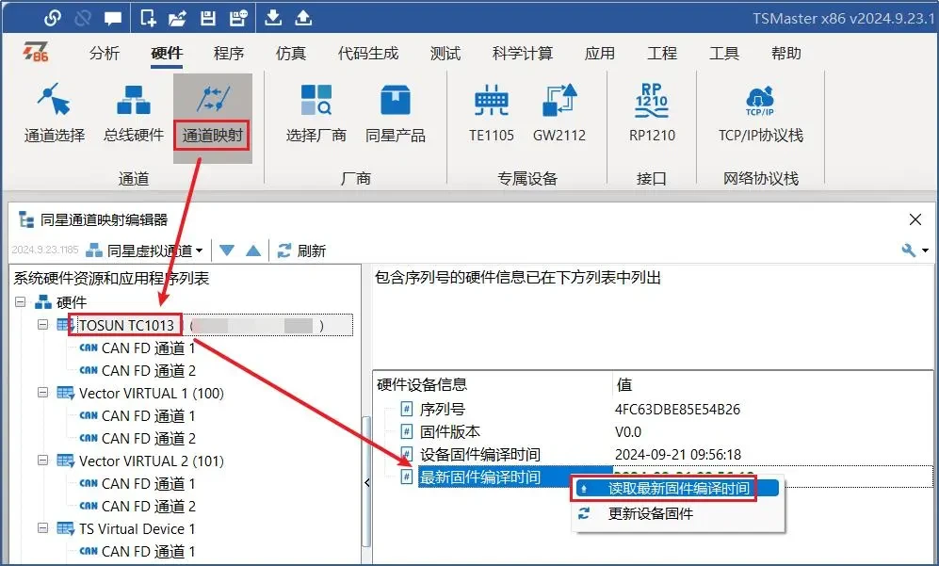939x566 pixels.
Task: Open the RP1210 interface tool
Action: (652, 114)
